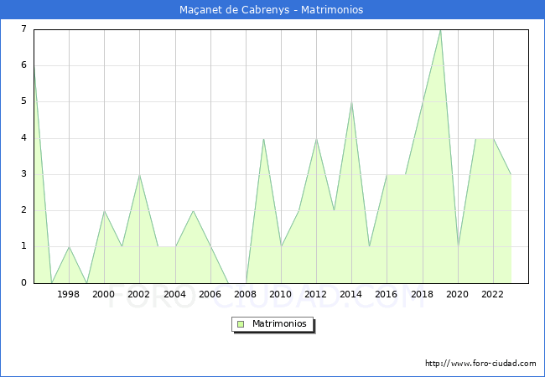The width and height of the screenshot is (545, 377).
Task: Click the 2014 peak at value 5
Action: coord(352,103)
